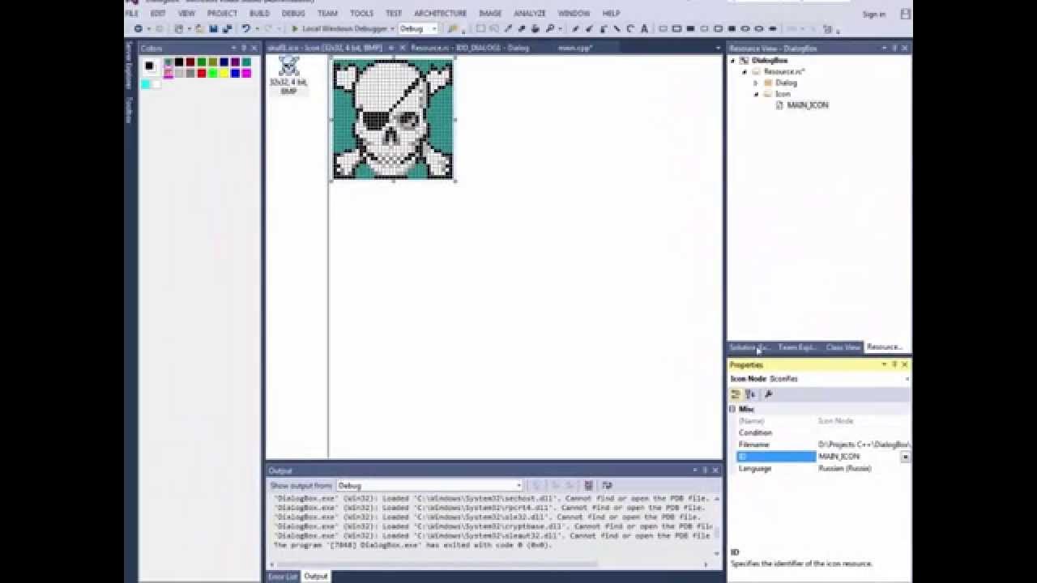
Task: Select the Curve tool in image toolbar
Action: point(630,28)
